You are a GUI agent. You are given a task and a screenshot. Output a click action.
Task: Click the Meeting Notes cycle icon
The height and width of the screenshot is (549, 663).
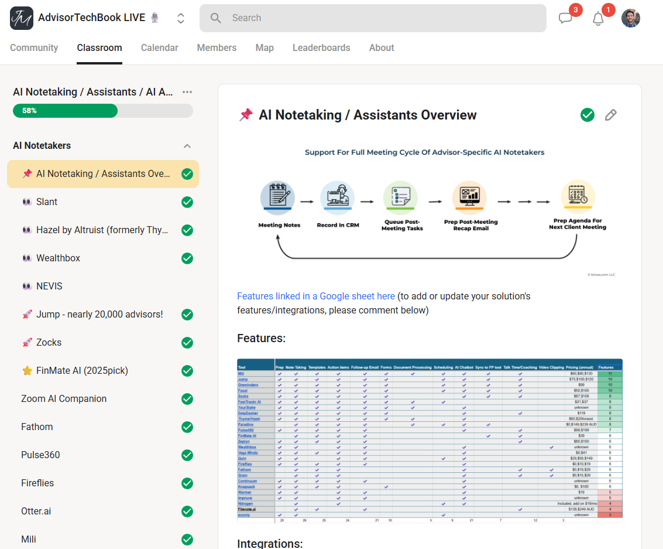point(277,197)
